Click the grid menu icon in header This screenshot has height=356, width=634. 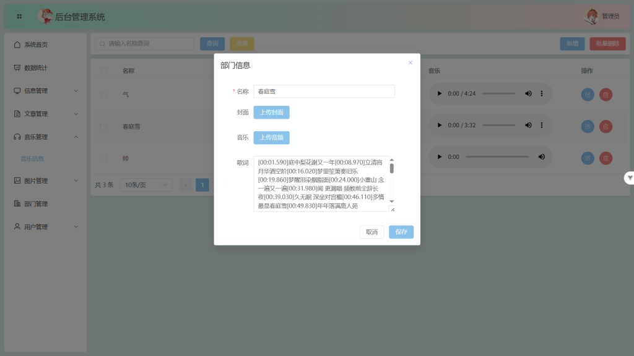[19, 17]
